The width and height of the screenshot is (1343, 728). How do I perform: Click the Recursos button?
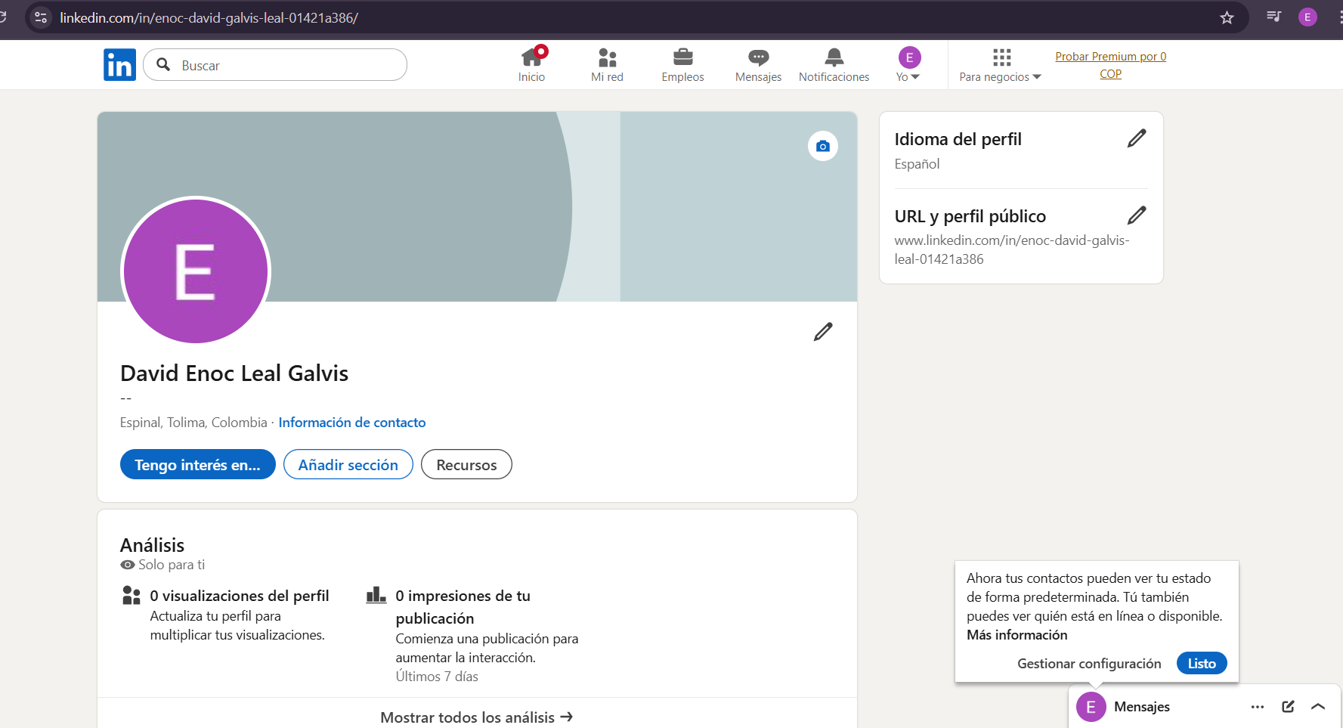466,464
